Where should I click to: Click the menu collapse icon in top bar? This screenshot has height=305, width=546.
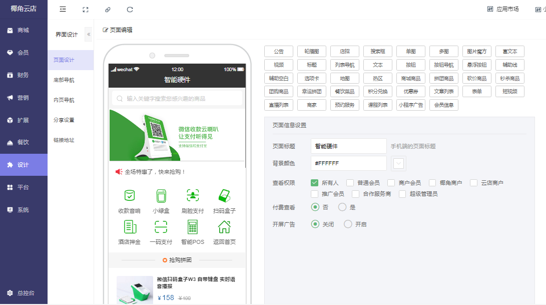[63, 10]
